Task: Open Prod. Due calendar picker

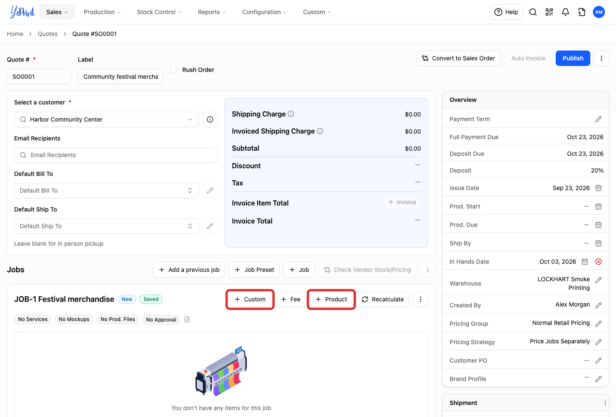Action: coord(598,225)
